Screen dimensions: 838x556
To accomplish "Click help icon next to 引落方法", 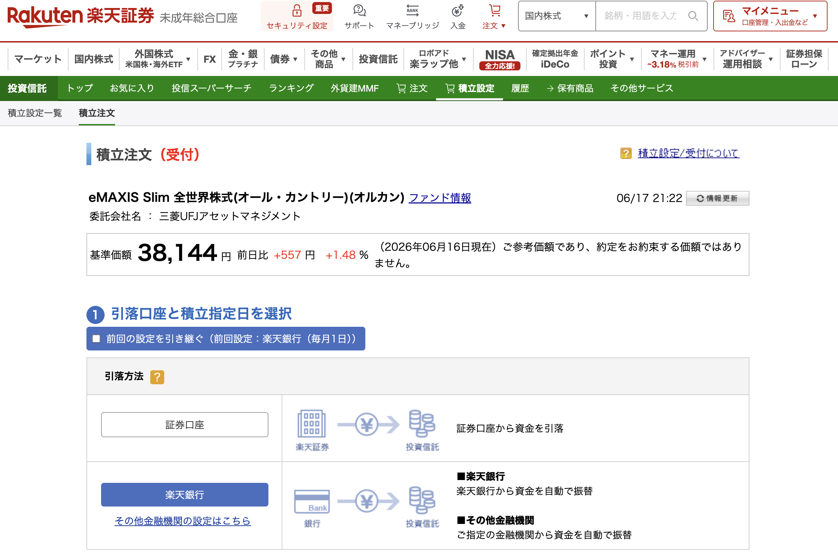I will [157, 377].
